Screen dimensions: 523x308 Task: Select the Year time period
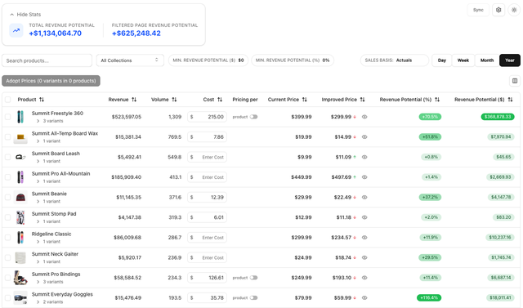[510, 60]
